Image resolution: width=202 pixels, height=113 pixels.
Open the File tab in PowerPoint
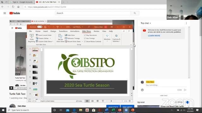tap(30, 31)
